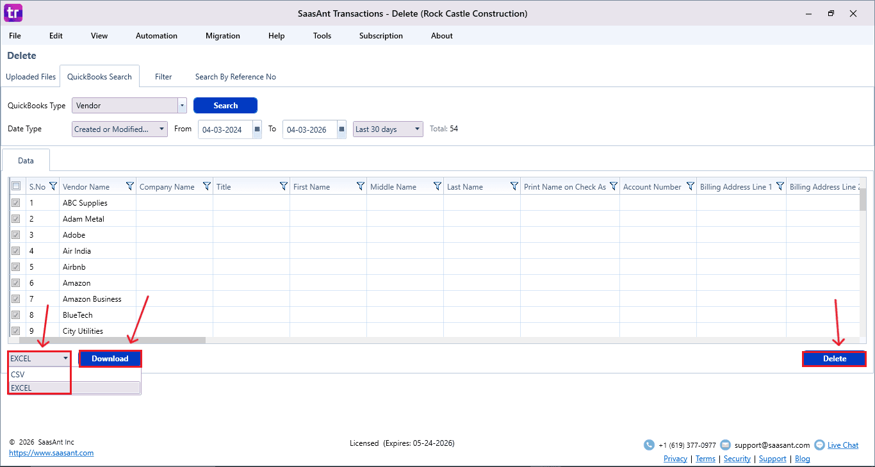Uncheck the Amazon Business row checkbox

(16, 299)
